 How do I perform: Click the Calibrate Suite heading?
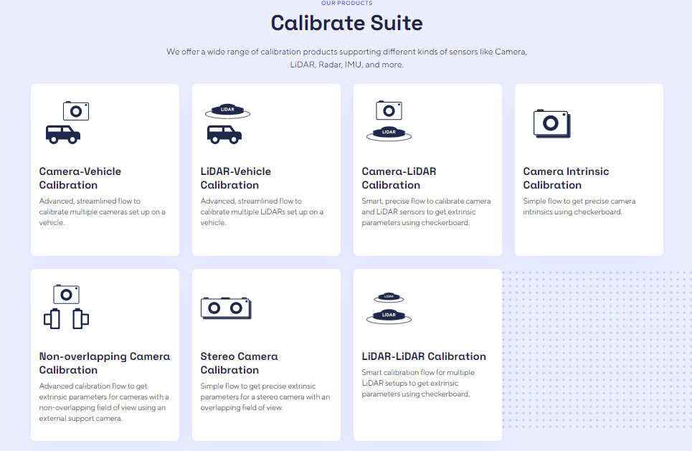tap(346, 23)
